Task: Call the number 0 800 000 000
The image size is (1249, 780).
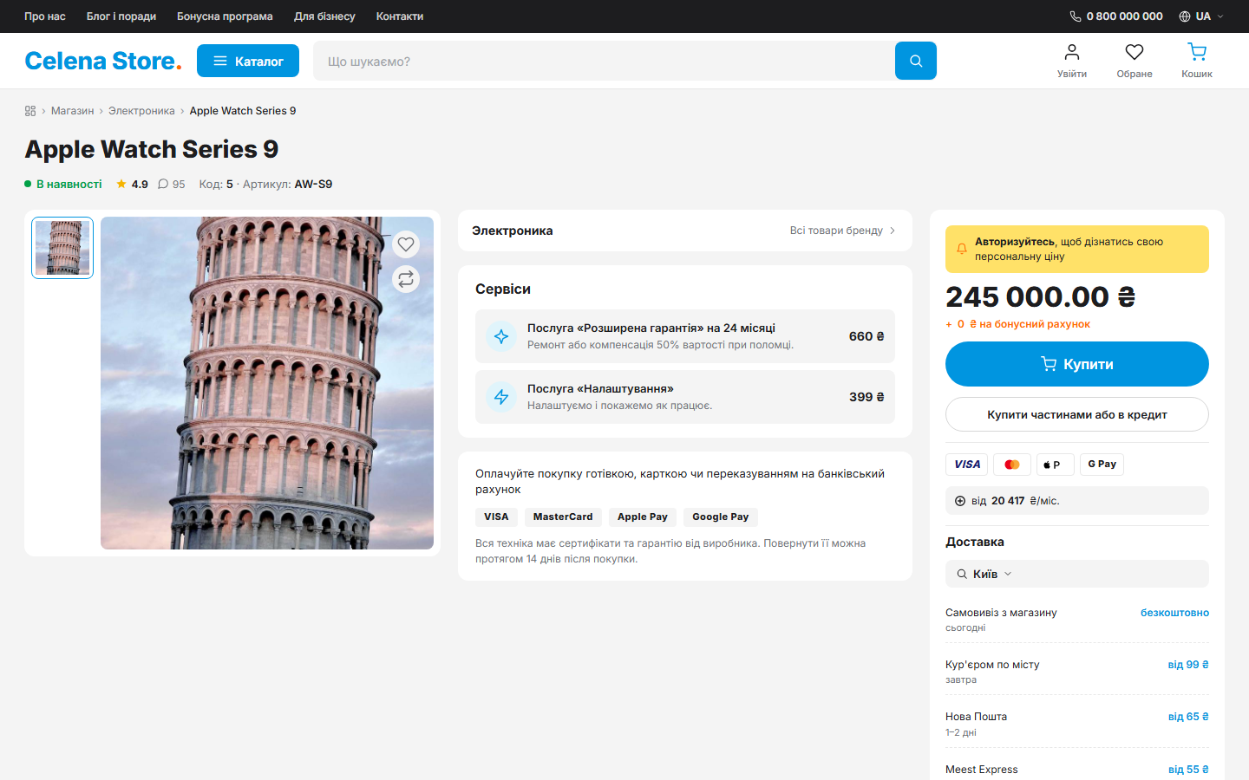Action: (x=1124, y=16)
